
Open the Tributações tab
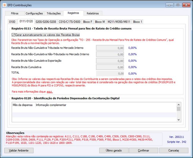(x=53, y=13)
